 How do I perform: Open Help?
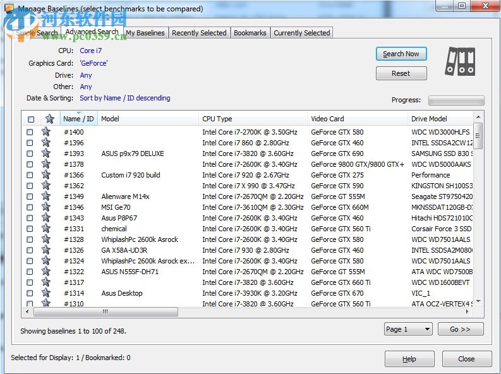409,359
